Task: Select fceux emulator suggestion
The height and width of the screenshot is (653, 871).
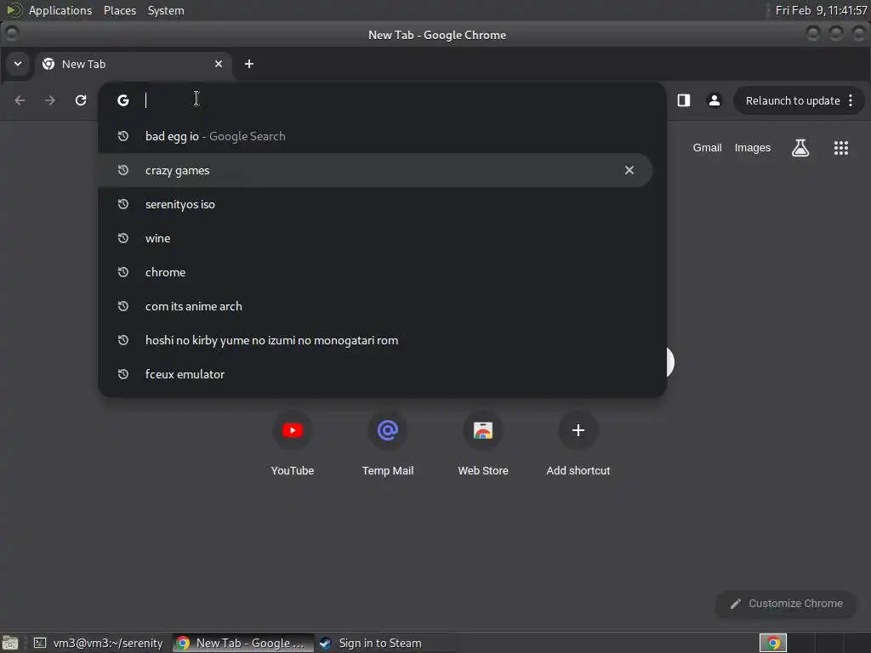Action: click(375, 374)
